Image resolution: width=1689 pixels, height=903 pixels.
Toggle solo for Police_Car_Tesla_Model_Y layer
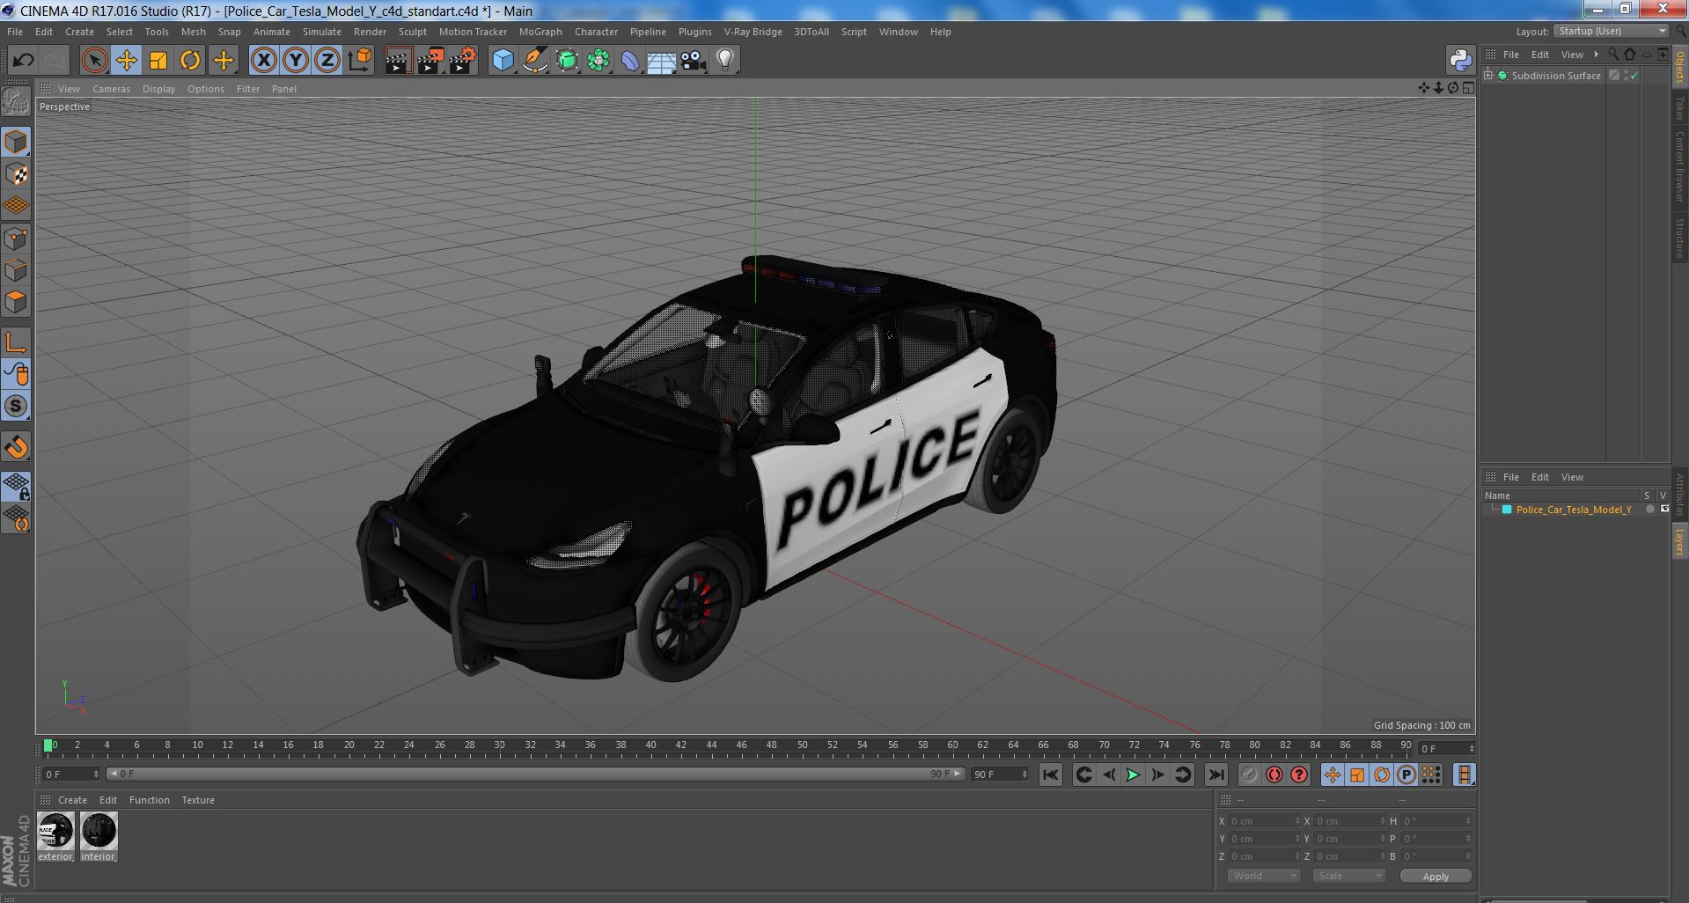[x=1650, y=510]
